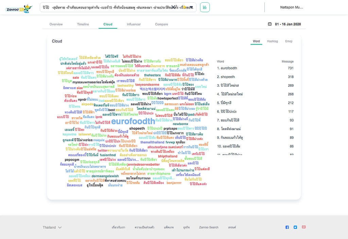Click taehealthy in the word cloud
The image size is (348, 239).
125,86
